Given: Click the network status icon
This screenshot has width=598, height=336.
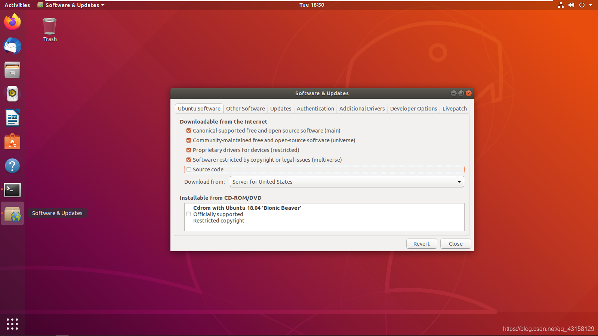Looking at the screenshot, I should tap(561, 5).
